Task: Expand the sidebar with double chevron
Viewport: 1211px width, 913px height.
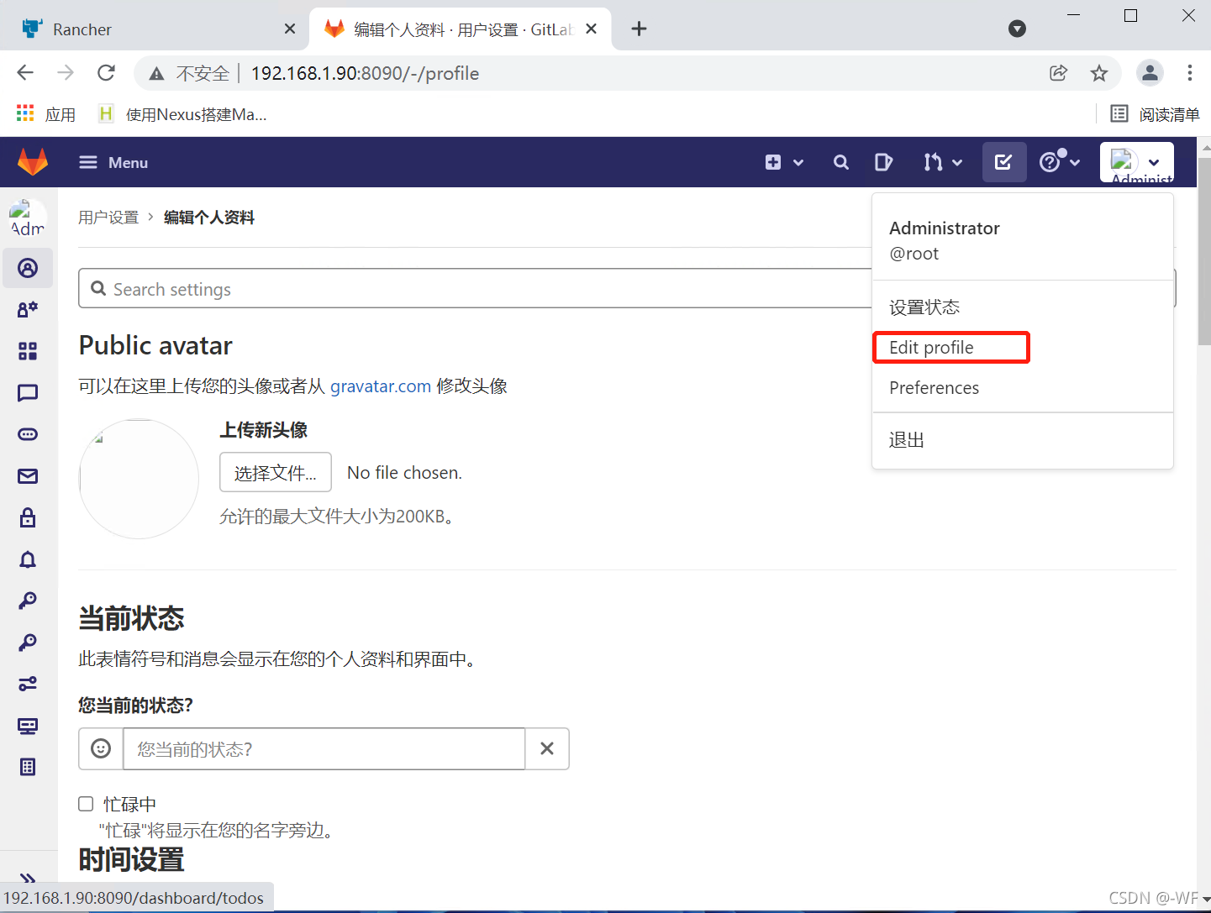Action: pos(28,878)
